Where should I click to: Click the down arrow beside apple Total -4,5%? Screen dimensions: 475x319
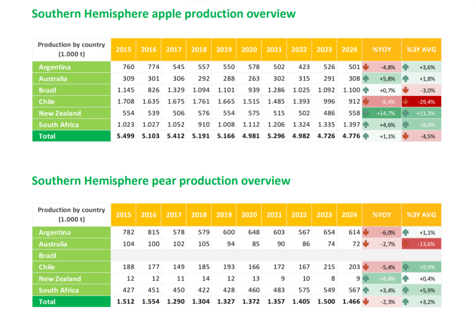(406, 136)
